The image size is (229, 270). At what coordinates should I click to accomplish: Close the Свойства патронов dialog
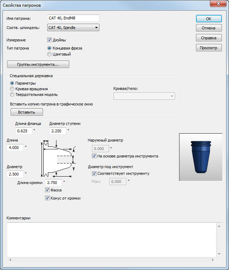point(218,4)
